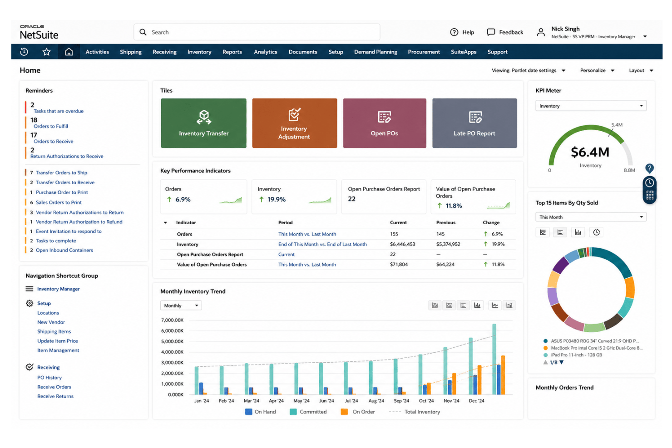Open the Layout dropdown

click(x=641, y=70)
